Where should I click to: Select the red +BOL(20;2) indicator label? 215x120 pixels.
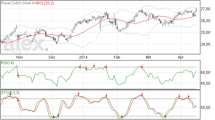click(x=44, y=3)
